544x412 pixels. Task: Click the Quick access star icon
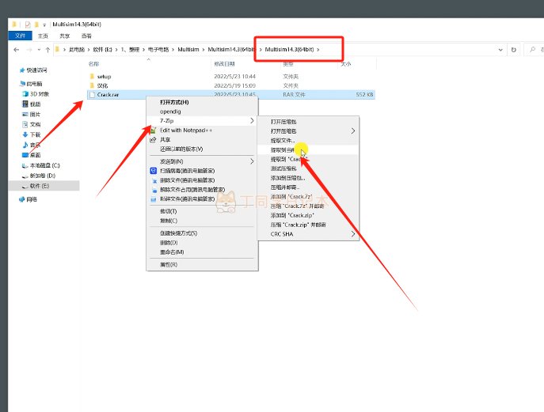tap(22, 70)
